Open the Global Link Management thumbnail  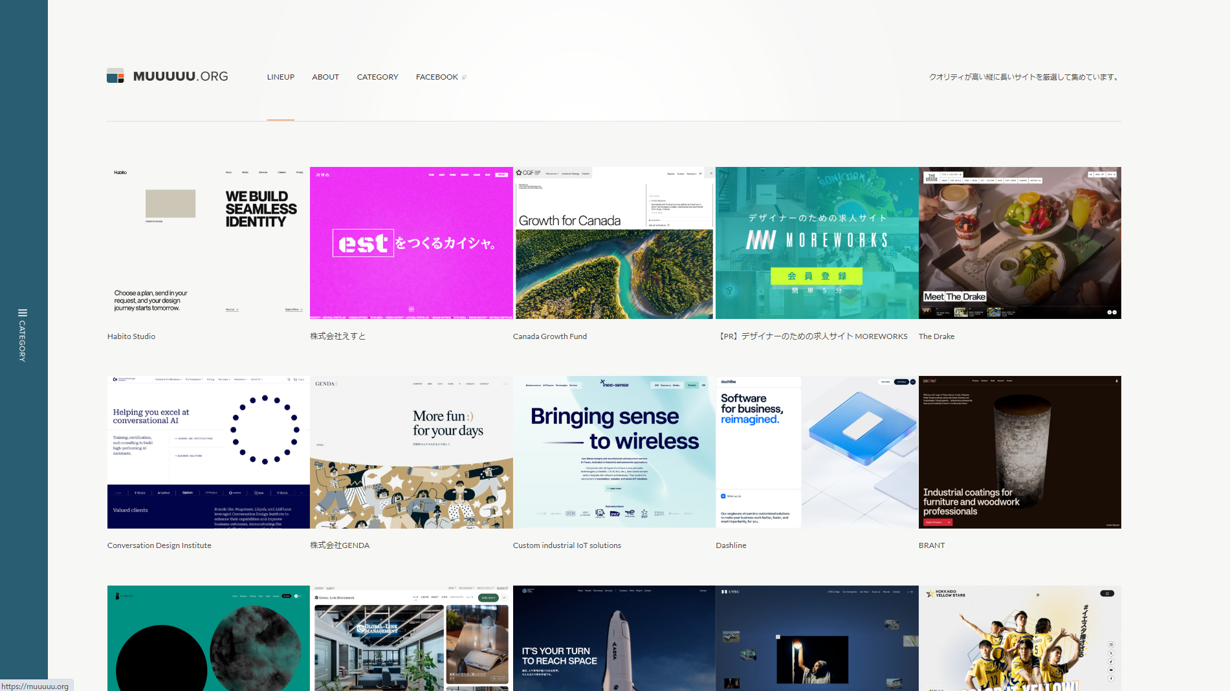click(412, 638)
